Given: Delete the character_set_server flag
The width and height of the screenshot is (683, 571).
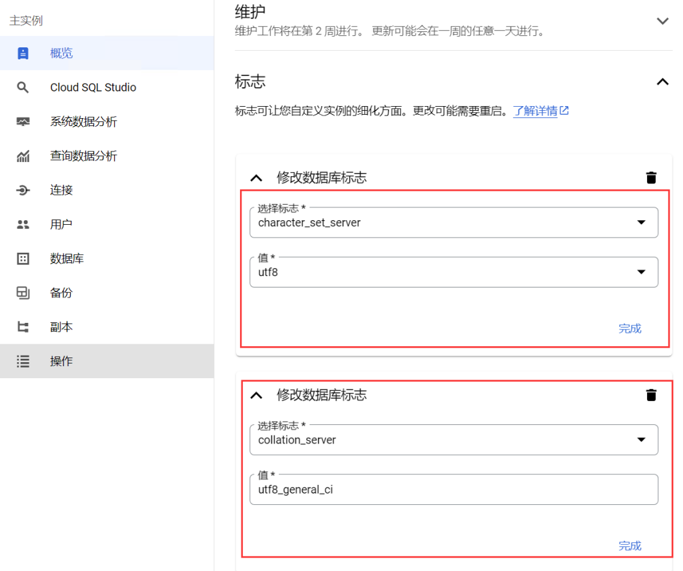Looking at the screenshot, I should (x=651, y=177).
